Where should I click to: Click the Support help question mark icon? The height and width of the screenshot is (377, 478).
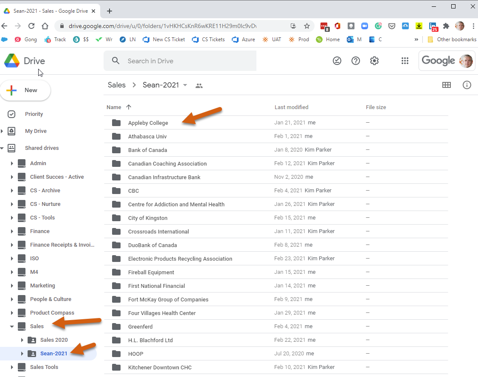coord(356,61)
